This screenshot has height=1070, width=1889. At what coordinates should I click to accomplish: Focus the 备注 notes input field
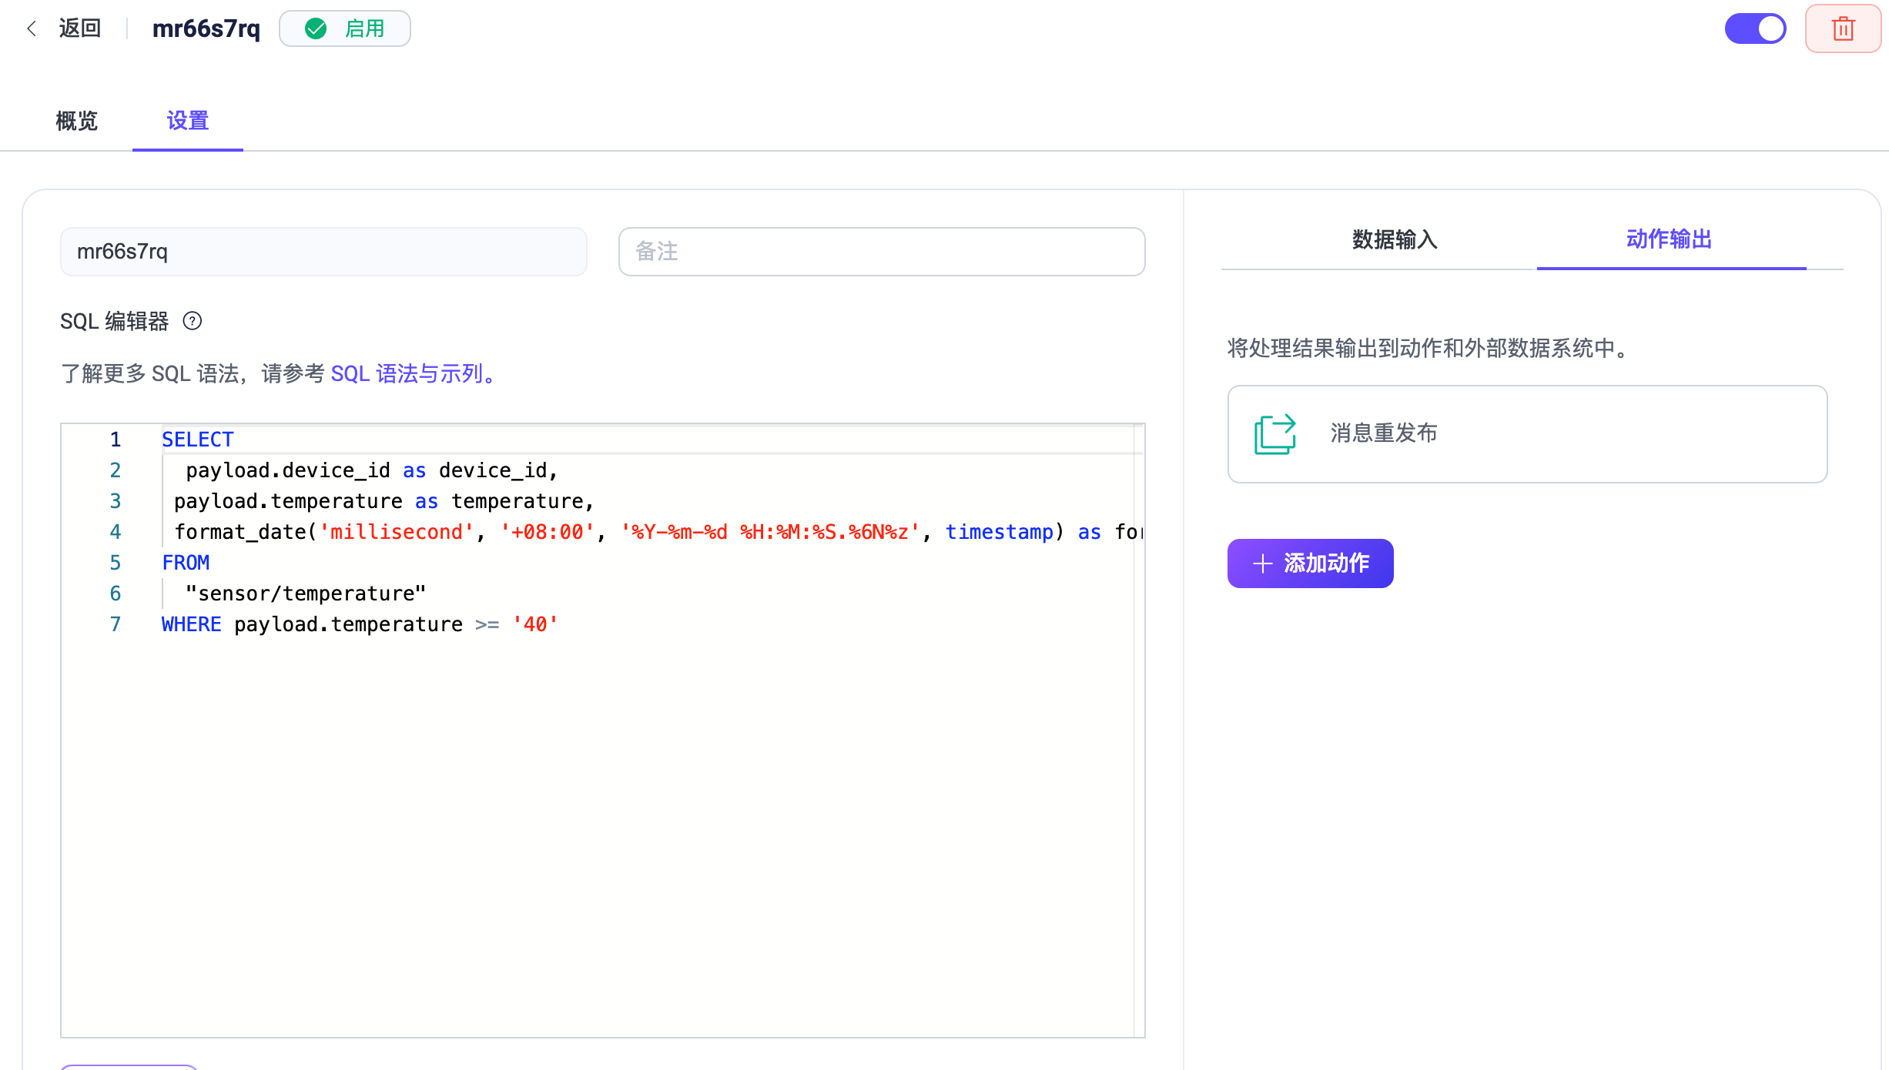(x=881, y=252)
